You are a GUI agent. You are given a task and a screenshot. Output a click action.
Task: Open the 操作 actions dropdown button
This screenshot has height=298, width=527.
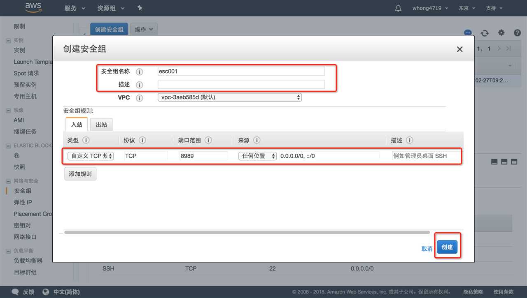pos(144,30)
